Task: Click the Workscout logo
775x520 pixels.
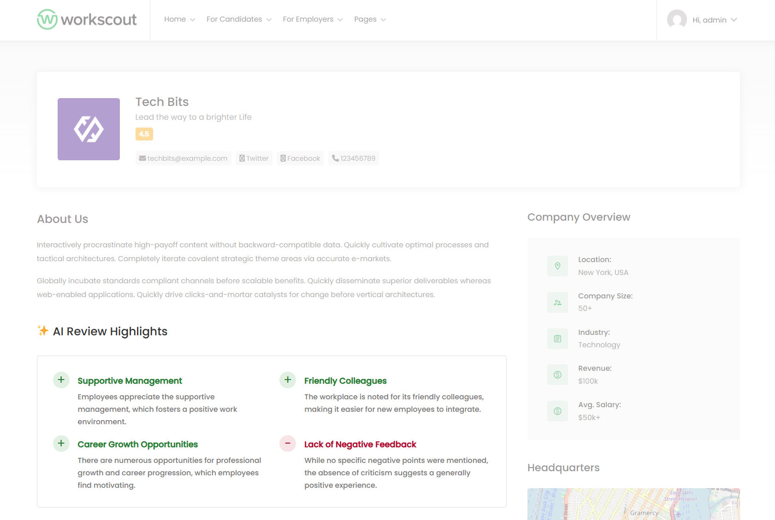Action: point(87,19)
